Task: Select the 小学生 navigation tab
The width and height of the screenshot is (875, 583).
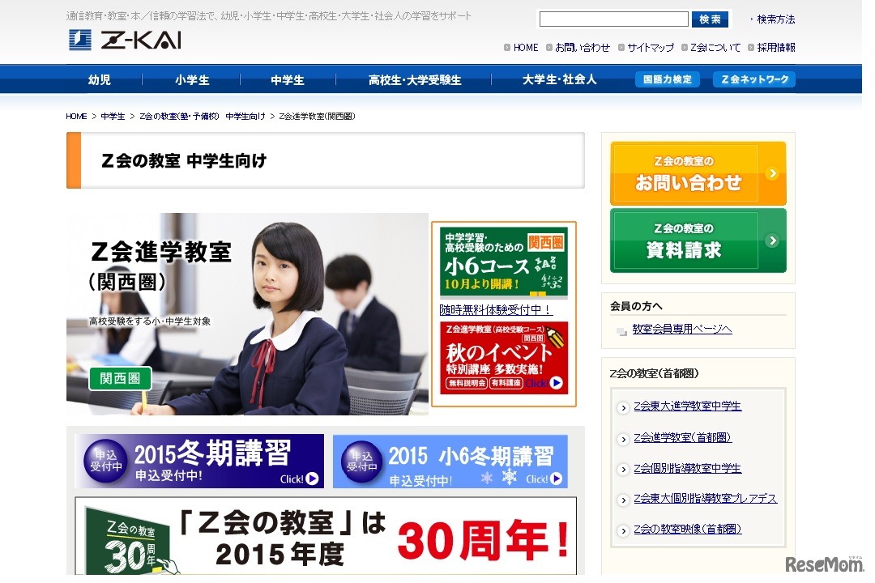Action: (192, 80)
